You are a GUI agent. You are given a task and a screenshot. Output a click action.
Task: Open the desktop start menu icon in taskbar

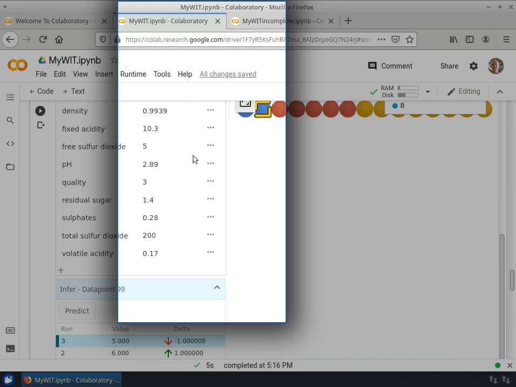tap(9, 380)
